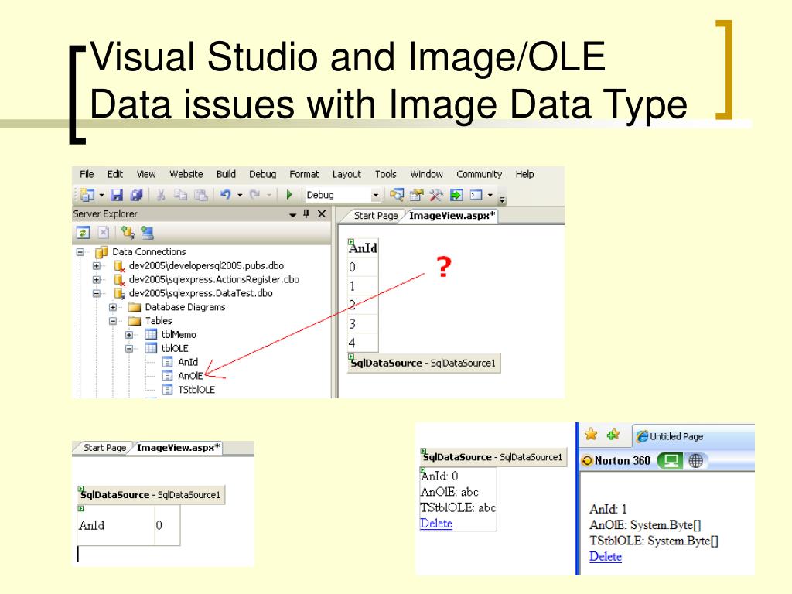Screen dimensions: 792x594
Task: Refresh the Server Explorer
Action: tap(83, 232)
